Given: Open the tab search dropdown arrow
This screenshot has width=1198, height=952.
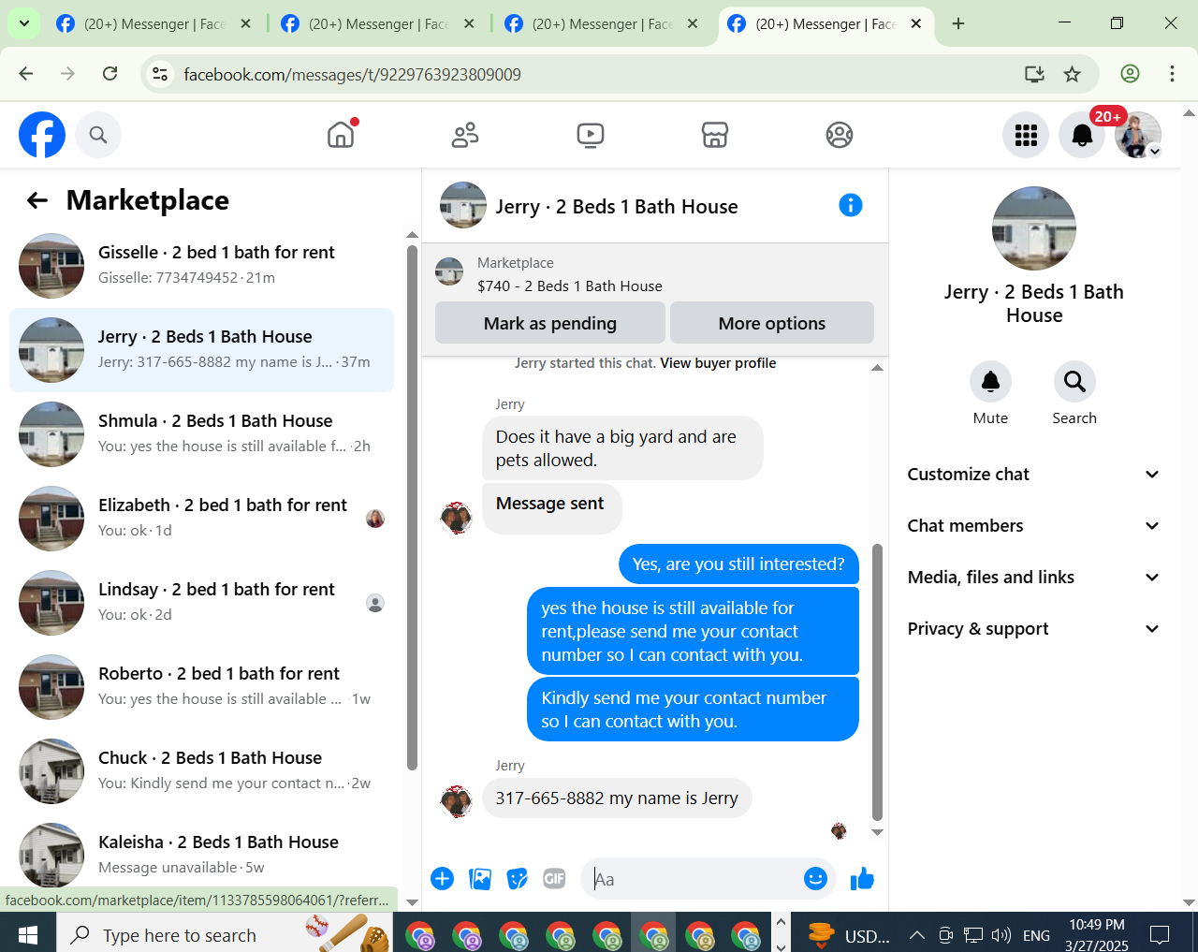Looking at the screenshot, I should click(x=23, y=23).
